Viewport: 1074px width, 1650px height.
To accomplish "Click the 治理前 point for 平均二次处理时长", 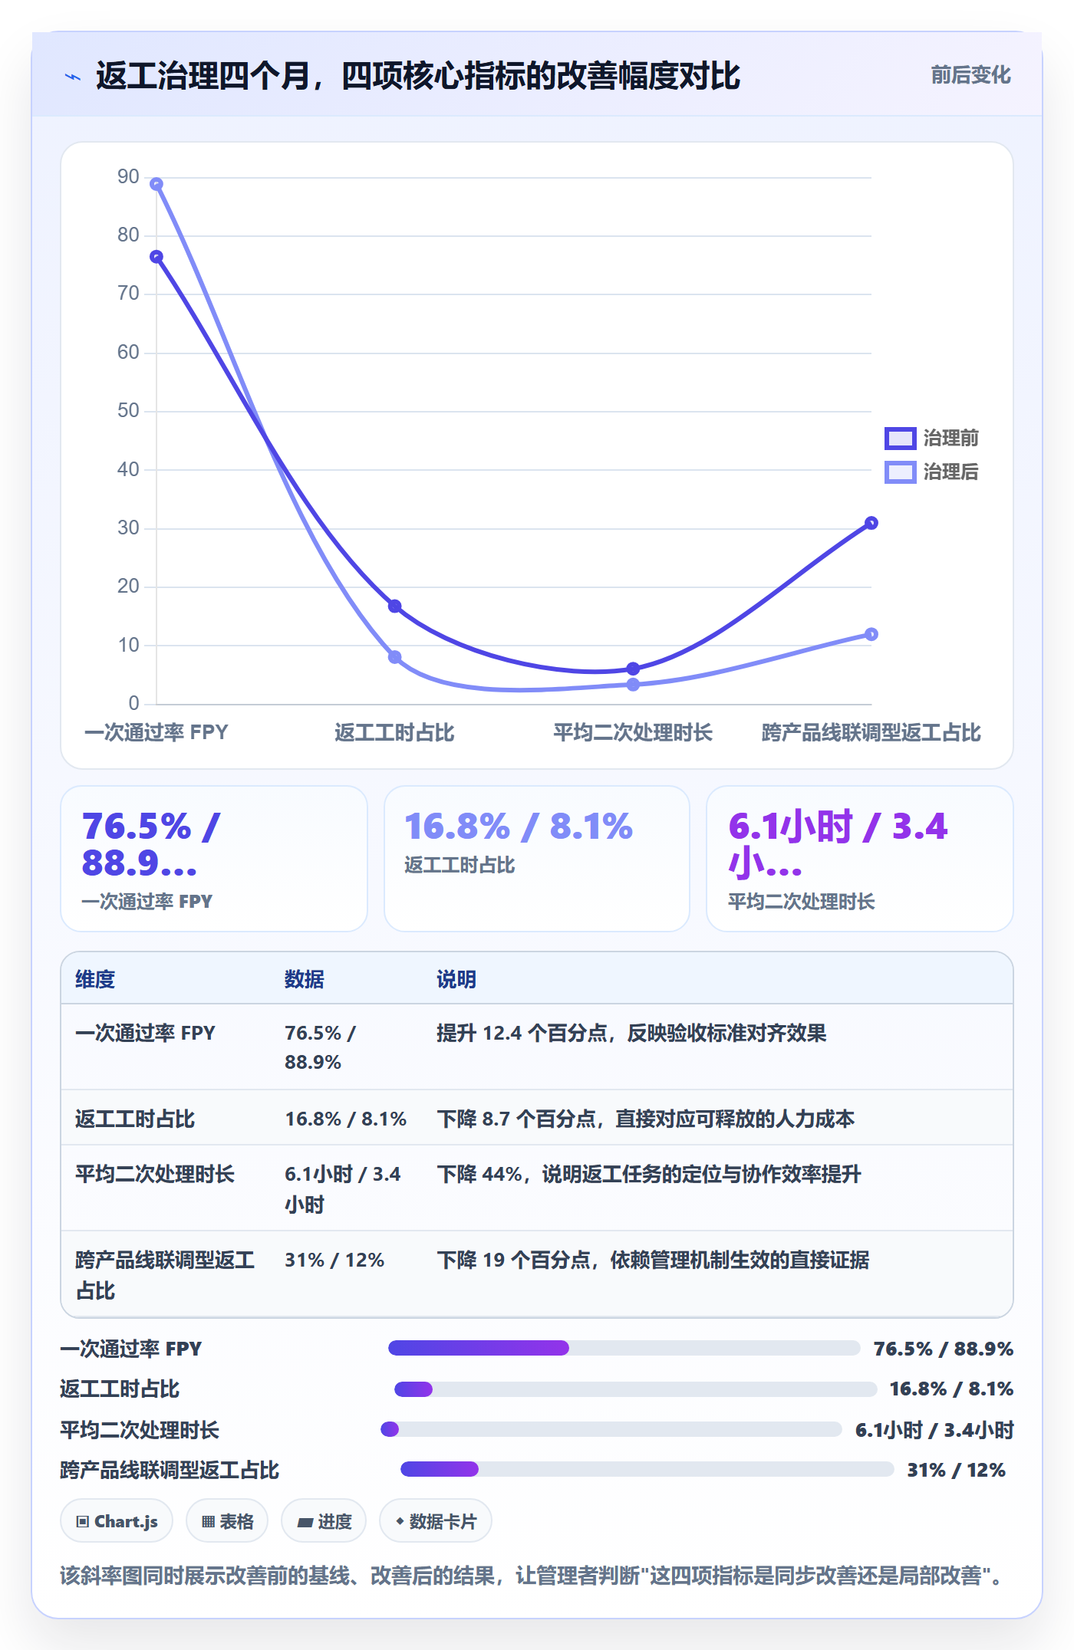I will point(633,669).
